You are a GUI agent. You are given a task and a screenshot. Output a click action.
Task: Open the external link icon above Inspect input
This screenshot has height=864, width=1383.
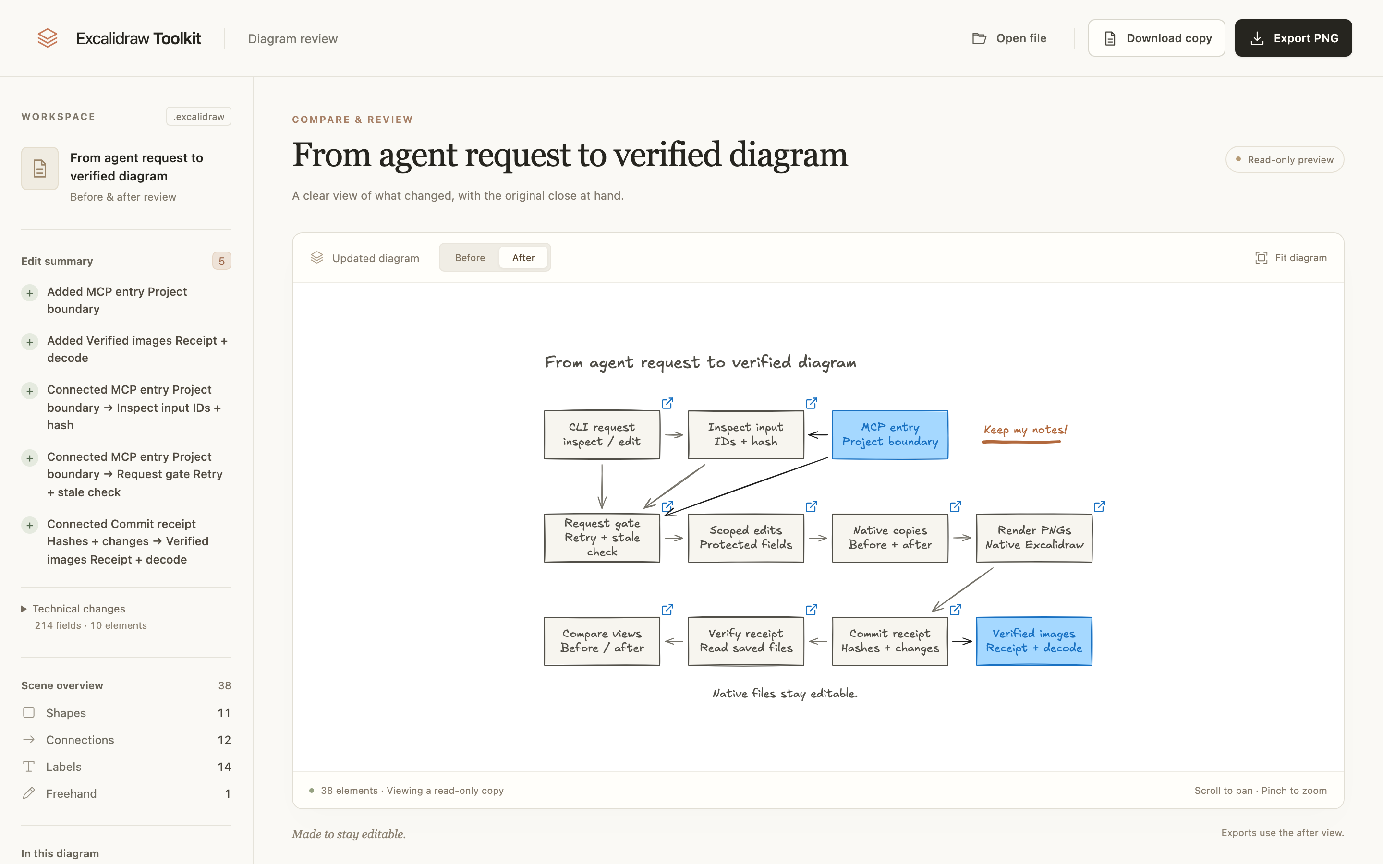coord(811,403)
